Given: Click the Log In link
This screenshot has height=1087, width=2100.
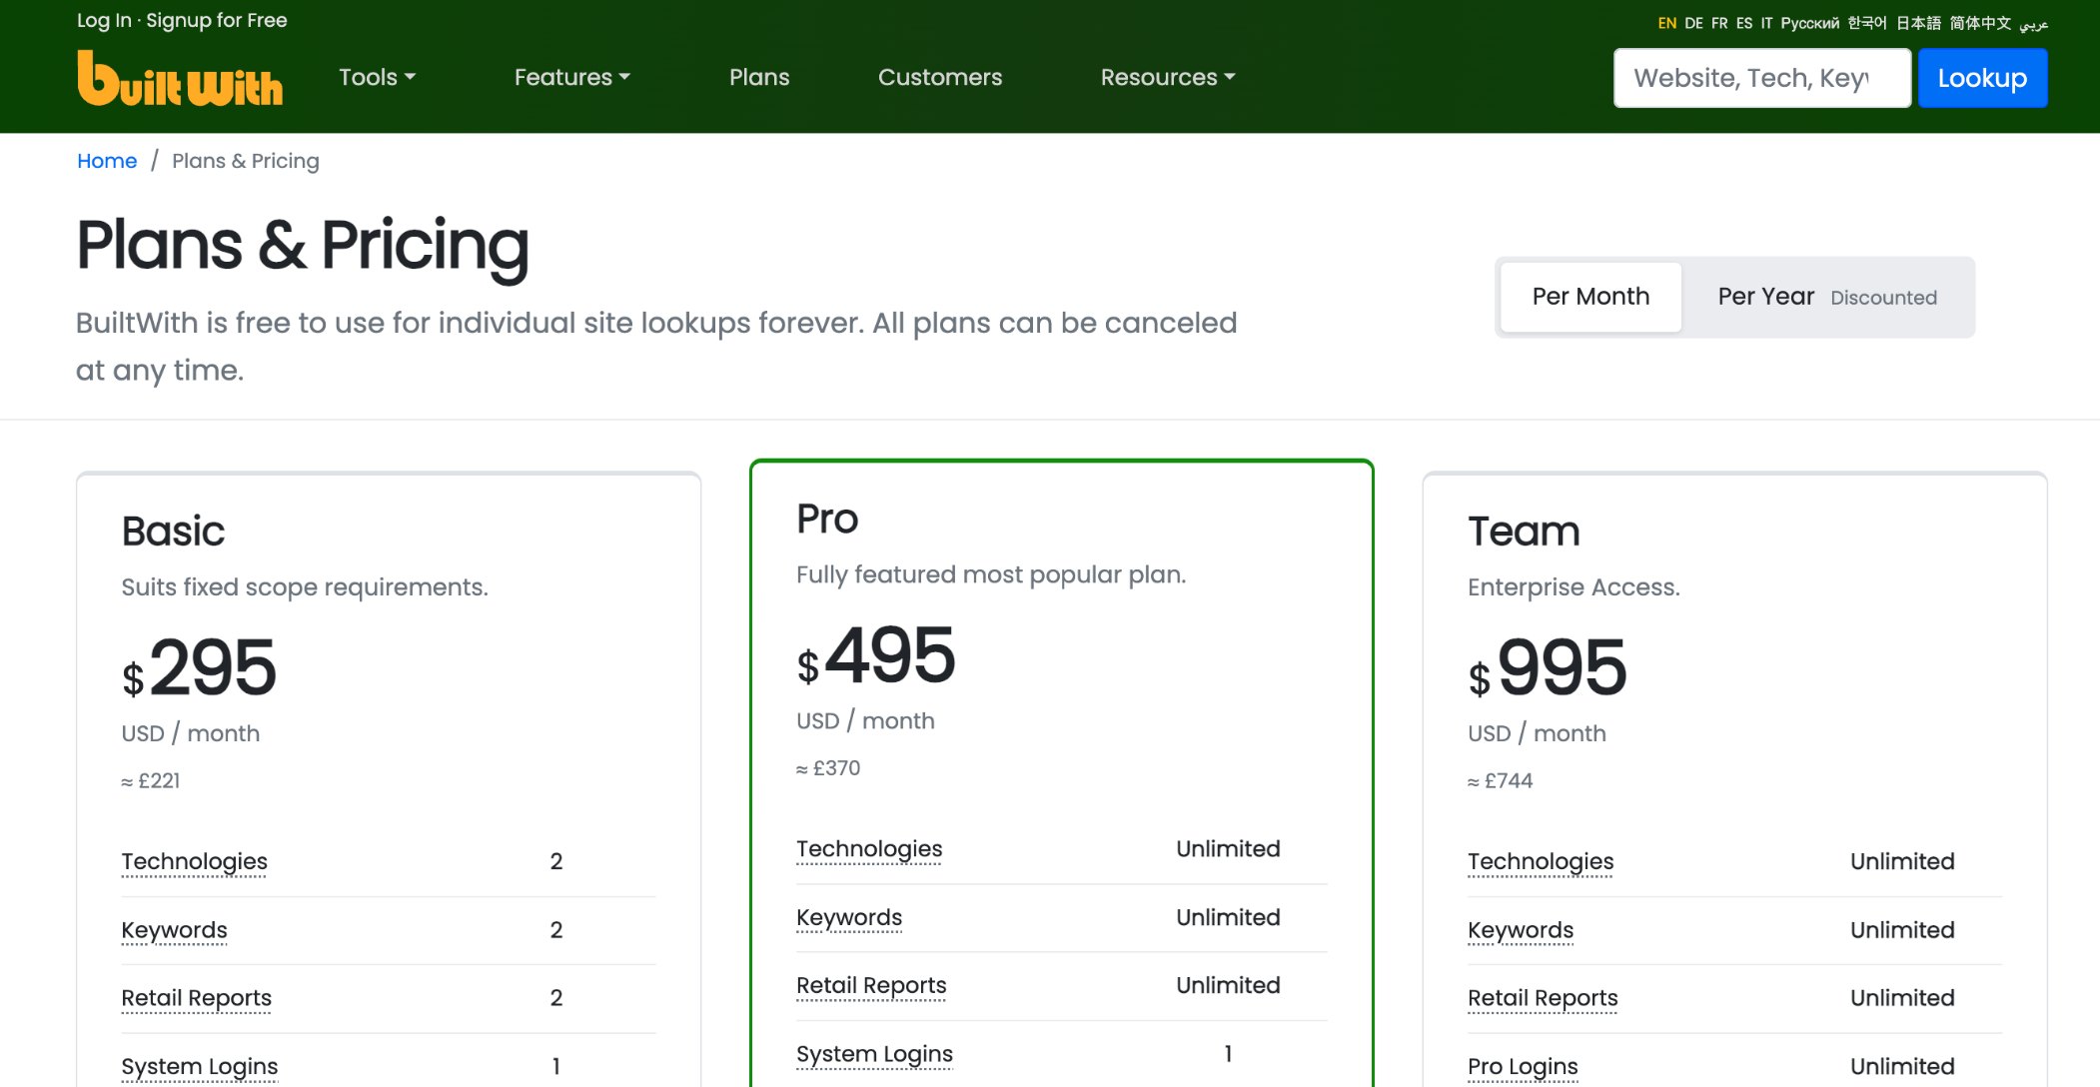Looking at the screenshot, I should coord(104,20).
